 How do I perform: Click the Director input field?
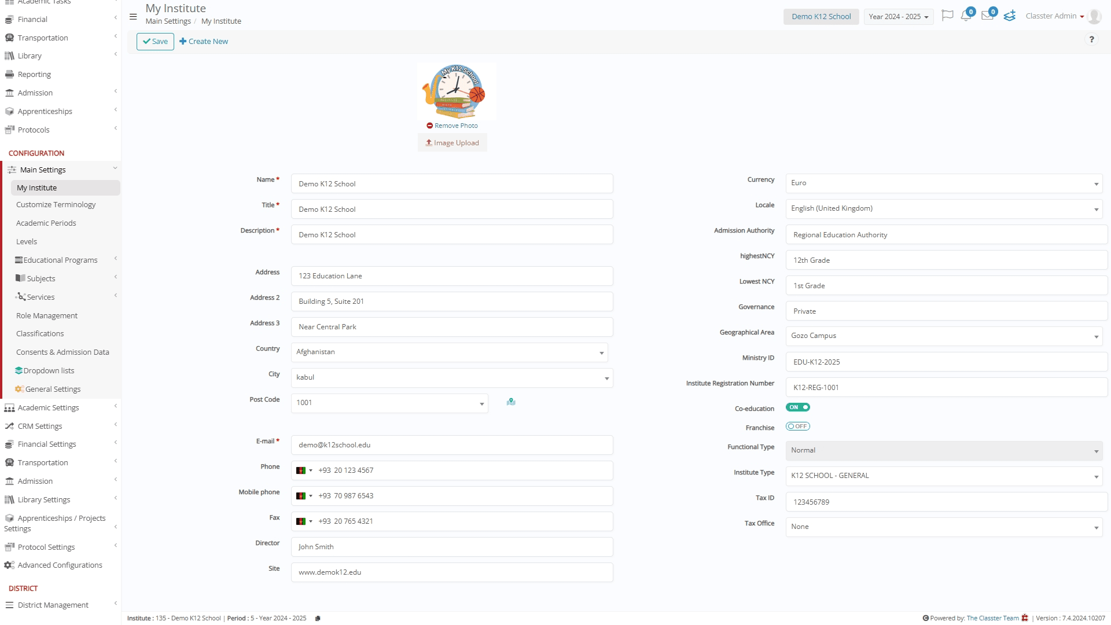[x=452, y=547]
